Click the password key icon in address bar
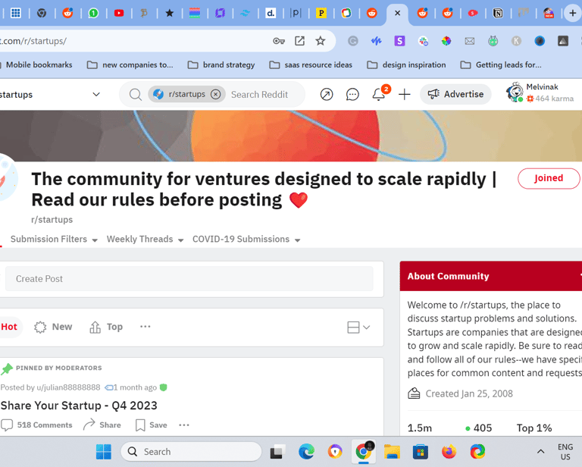The width and height of the screenshot is (582, 467). point(279,41)
